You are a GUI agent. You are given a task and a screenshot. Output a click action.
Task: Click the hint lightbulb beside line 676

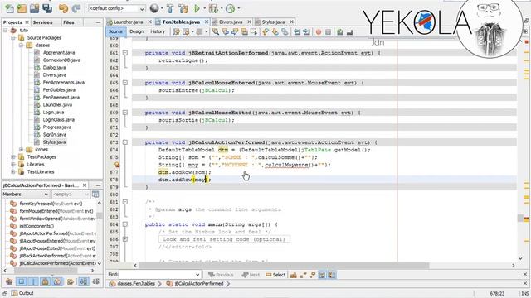117,165
